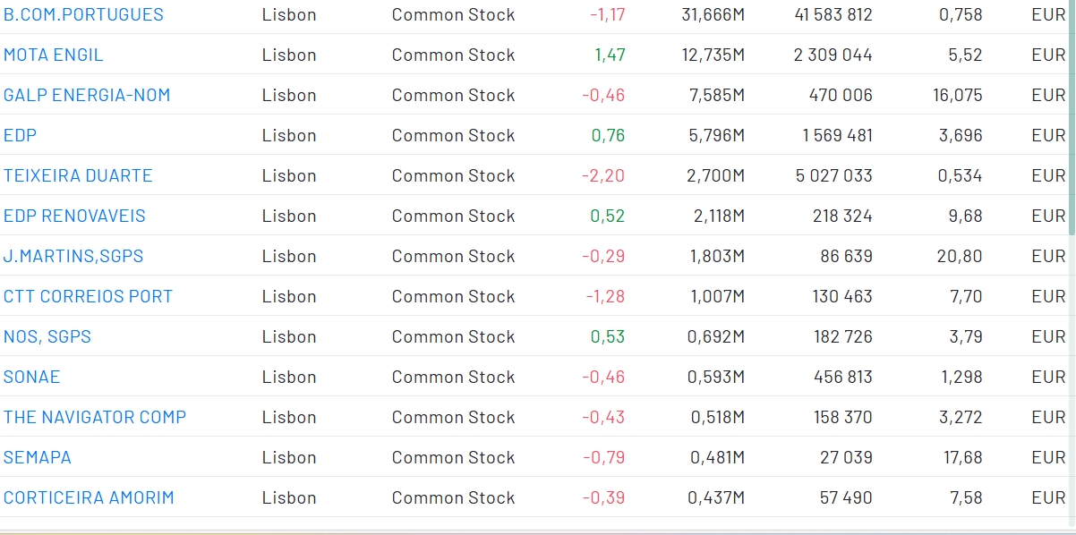Open the SEMAPA stock page
Image resolution: width=1076 pixels, height=535 pixels.
tap(38, 457)
